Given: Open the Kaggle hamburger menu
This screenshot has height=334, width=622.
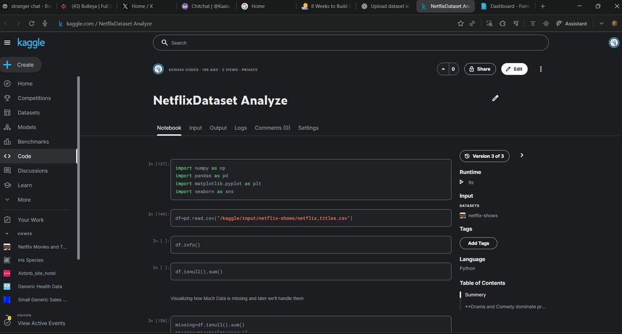Looking at the screenshot, I should [7, 43].
